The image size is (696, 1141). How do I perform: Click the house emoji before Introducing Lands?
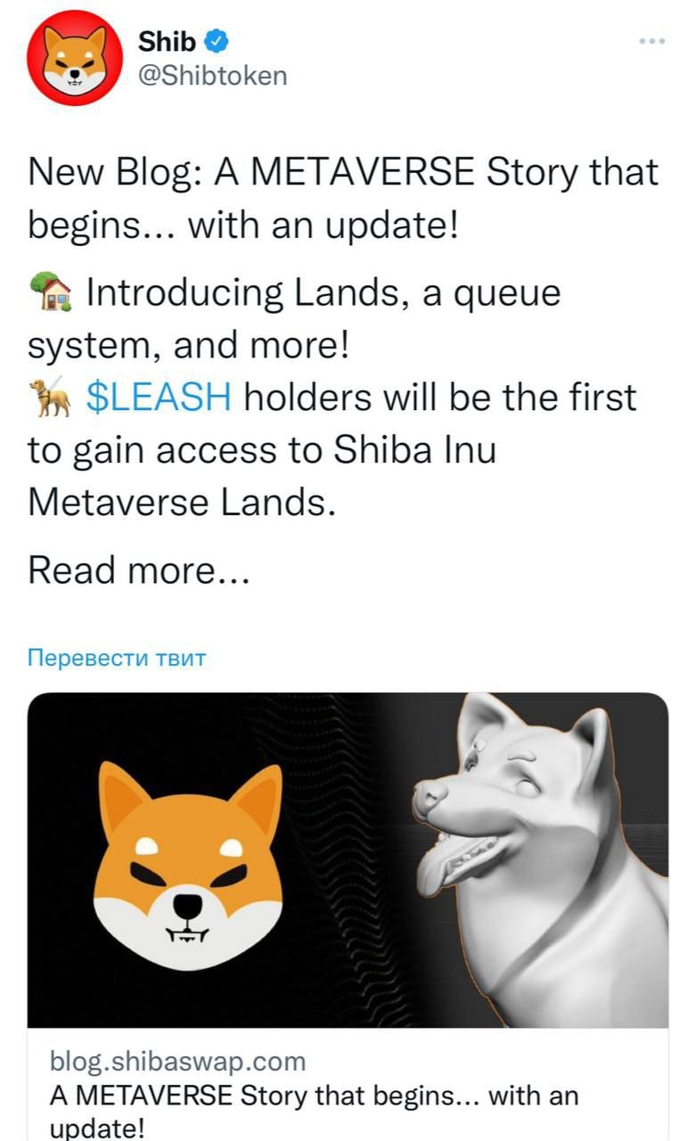pos(51,291)
